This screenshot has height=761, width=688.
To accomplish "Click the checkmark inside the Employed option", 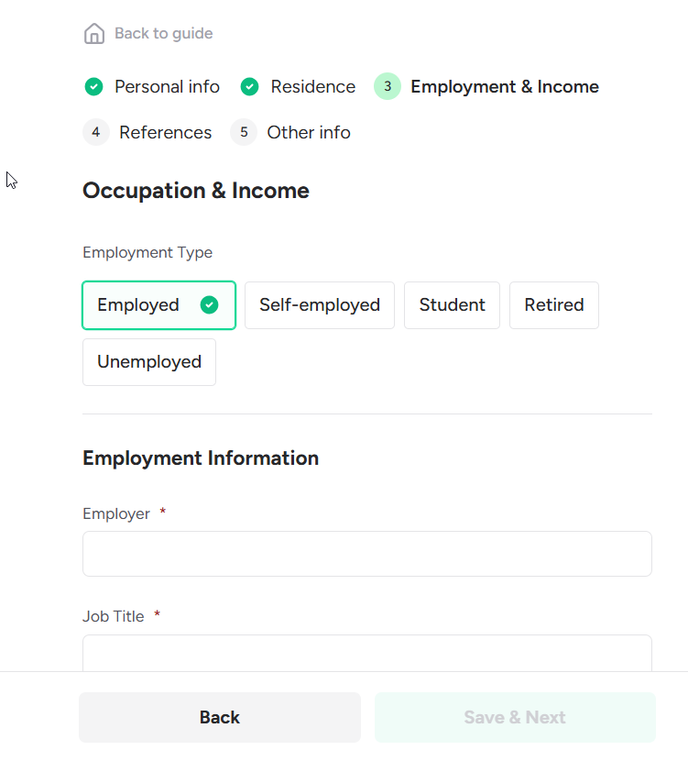I will pos(209,305).
